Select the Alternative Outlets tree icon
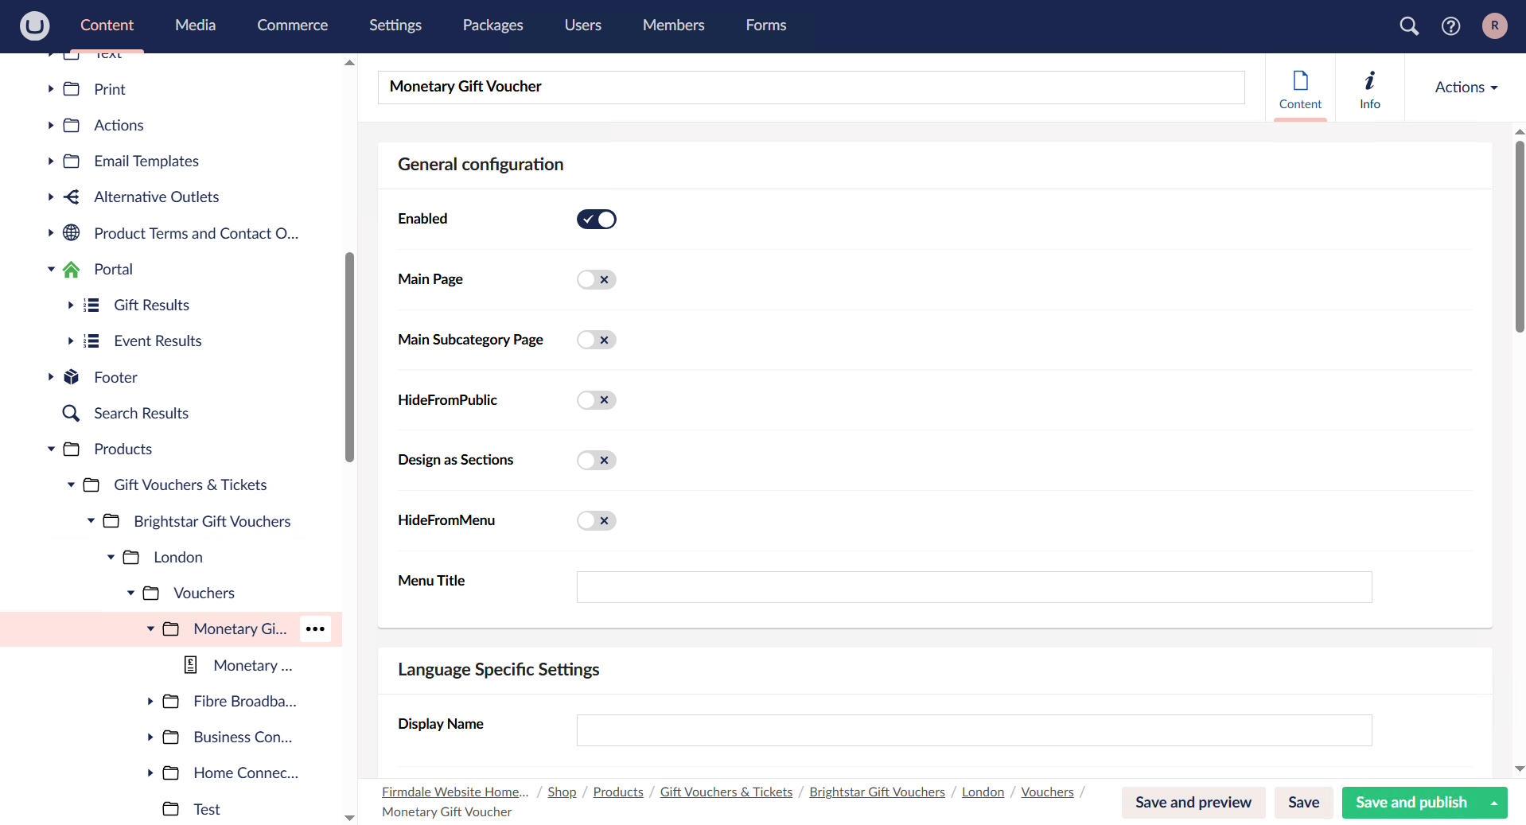Viewport: 1526px width, 825px height. point(71,197)
